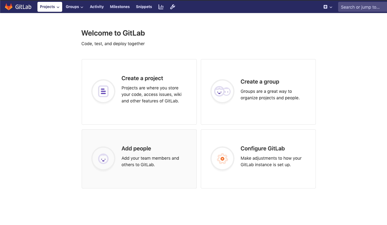
Task: Click the GitLab wordmark text
Action: [x=24, y=7]
